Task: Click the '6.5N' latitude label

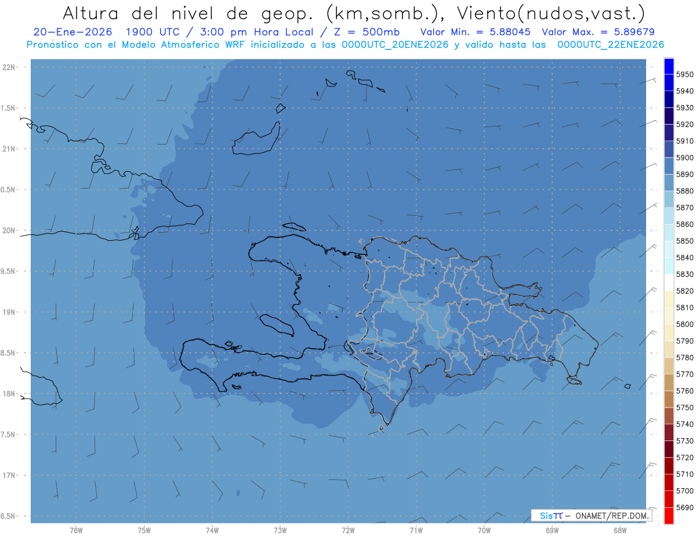Action: tap(9, 517)
